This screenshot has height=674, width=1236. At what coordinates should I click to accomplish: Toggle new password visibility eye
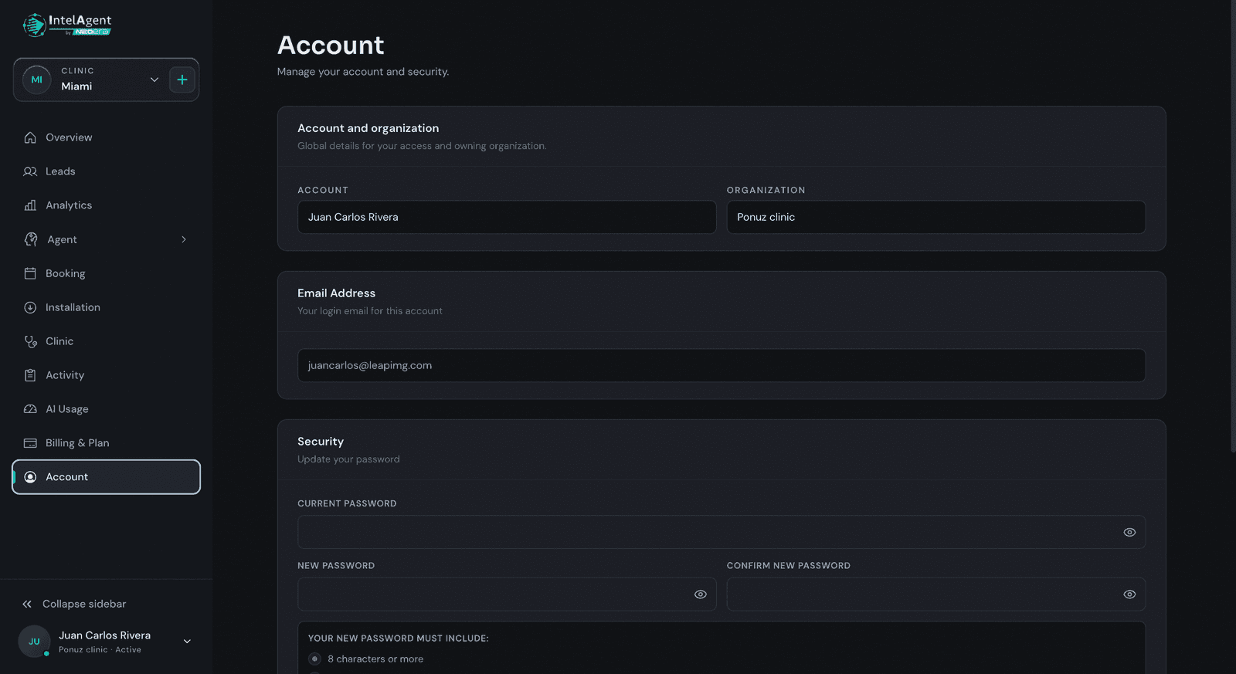(x=701, y=594)
